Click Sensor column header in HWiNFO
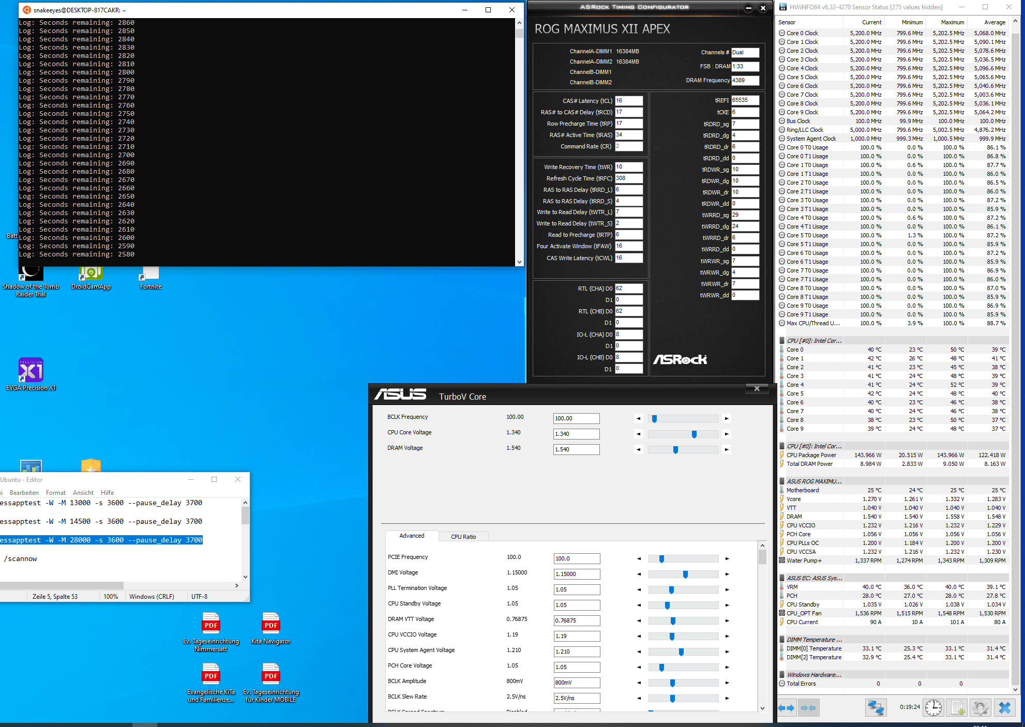This screenshot has height=727, width=1025. coord(810,22)
